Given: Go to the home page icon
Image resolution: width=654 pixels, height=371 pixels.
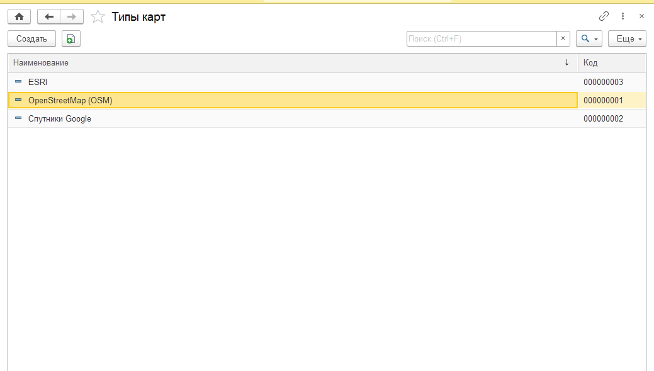Looking at the screenshot, I should (x=19, y=17).
